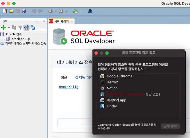
Task: Click the Forward navigation arrow
Action: [x=61, y=11]
